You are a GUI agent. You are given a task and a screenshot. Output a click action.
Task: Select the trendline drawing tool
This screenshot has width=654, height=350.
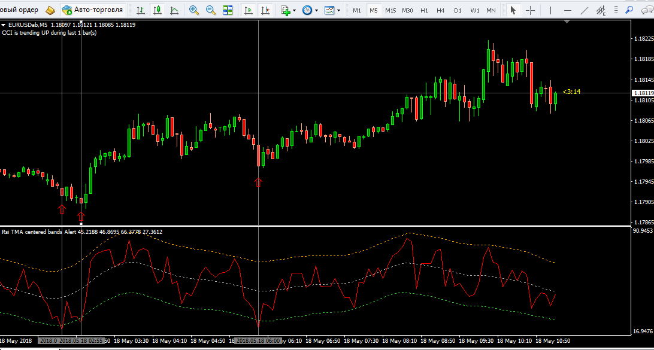585,10
